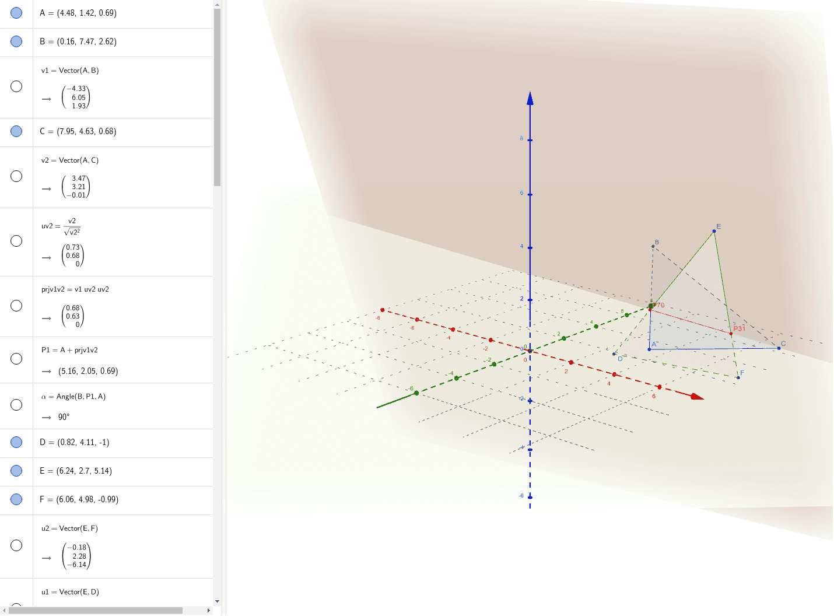Click point E in the 3D view

click(713, 231)
